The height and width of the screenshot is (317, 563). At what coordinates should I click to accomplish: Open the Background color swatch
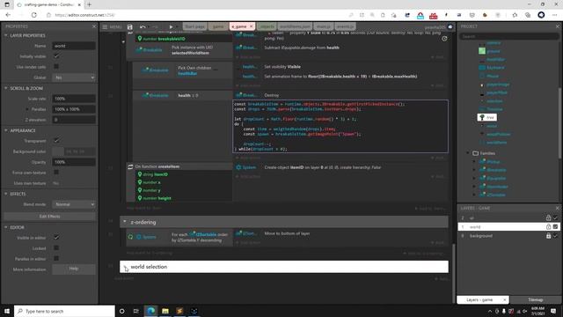coord(58,151)
